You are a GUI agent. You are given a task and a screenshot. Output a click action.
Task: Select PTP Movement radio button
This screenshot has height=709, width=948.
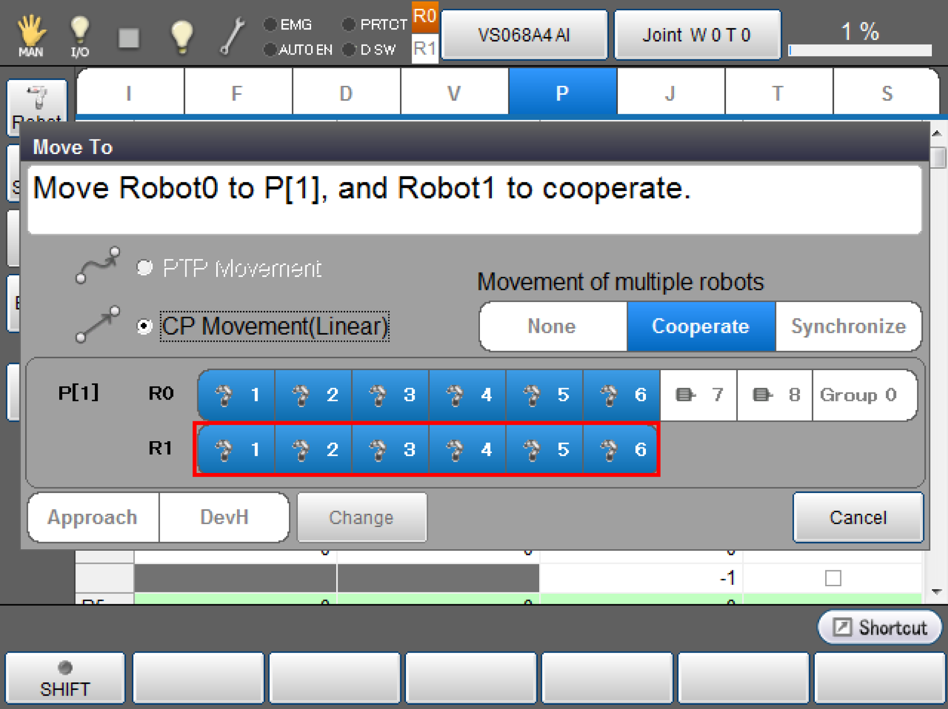(145, 268)
